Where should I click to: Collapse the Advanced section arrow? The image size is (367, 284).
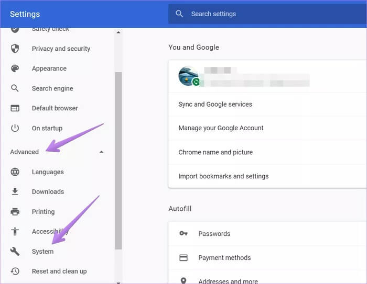[101, 152]
